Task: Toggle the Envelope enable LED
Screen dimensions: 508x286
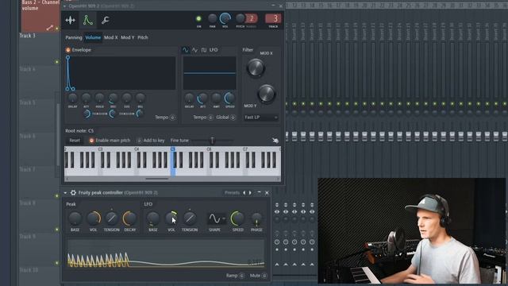Action: click(68, 50)
